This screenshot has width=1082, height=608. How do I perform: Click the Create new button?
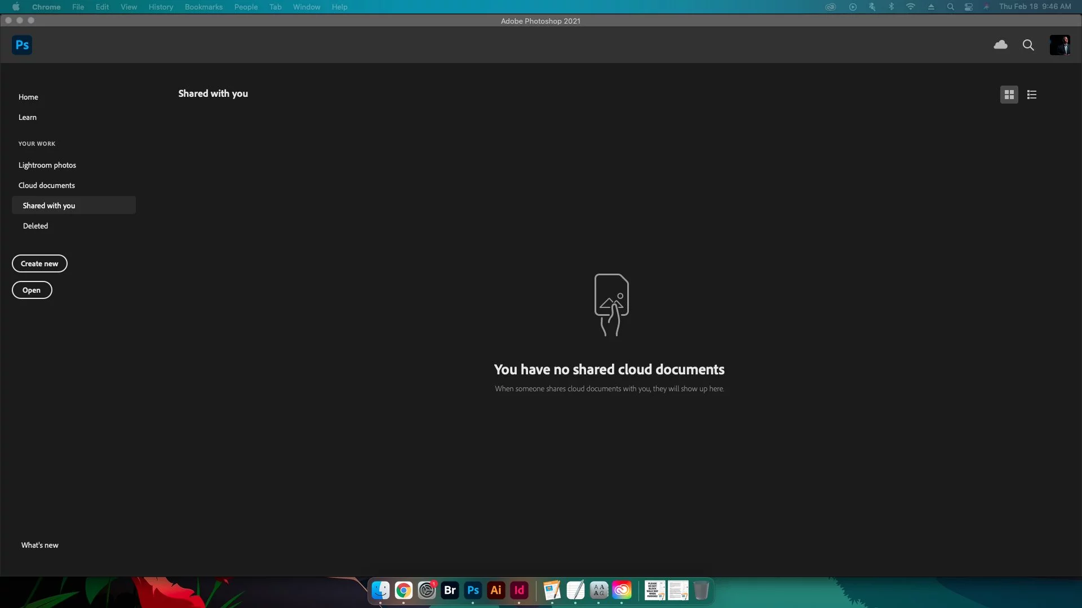point(39,263)
